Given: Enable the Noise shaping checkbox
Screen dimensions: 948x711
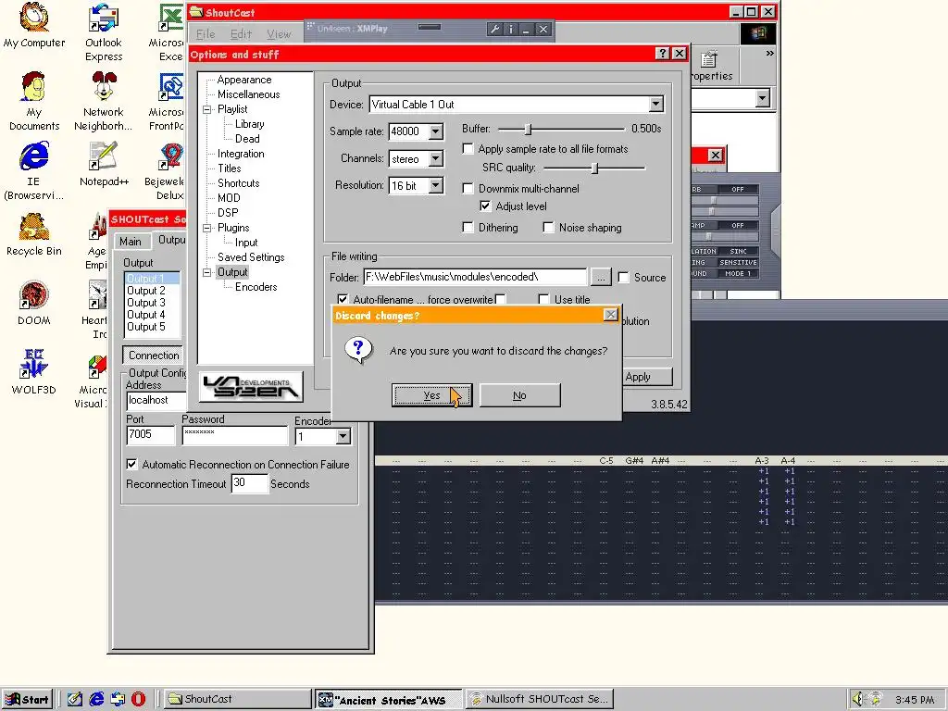Looking at the screenshot, I should (x=548, y=228).
